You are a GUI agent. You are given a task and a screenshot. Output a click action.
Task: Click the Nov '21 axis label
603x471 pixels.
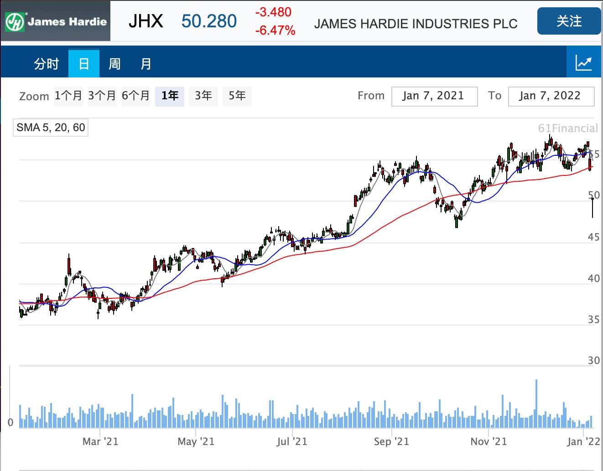(489, 441)
